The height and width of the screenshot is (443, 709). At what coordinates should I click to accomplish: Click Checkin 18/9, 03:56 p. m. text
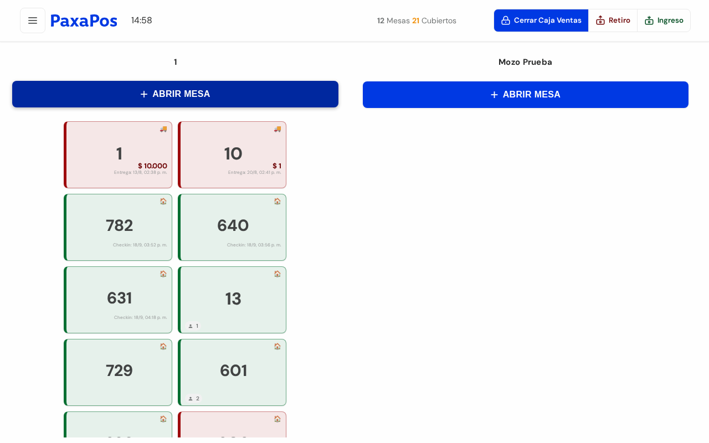click(x=254, y=245)
